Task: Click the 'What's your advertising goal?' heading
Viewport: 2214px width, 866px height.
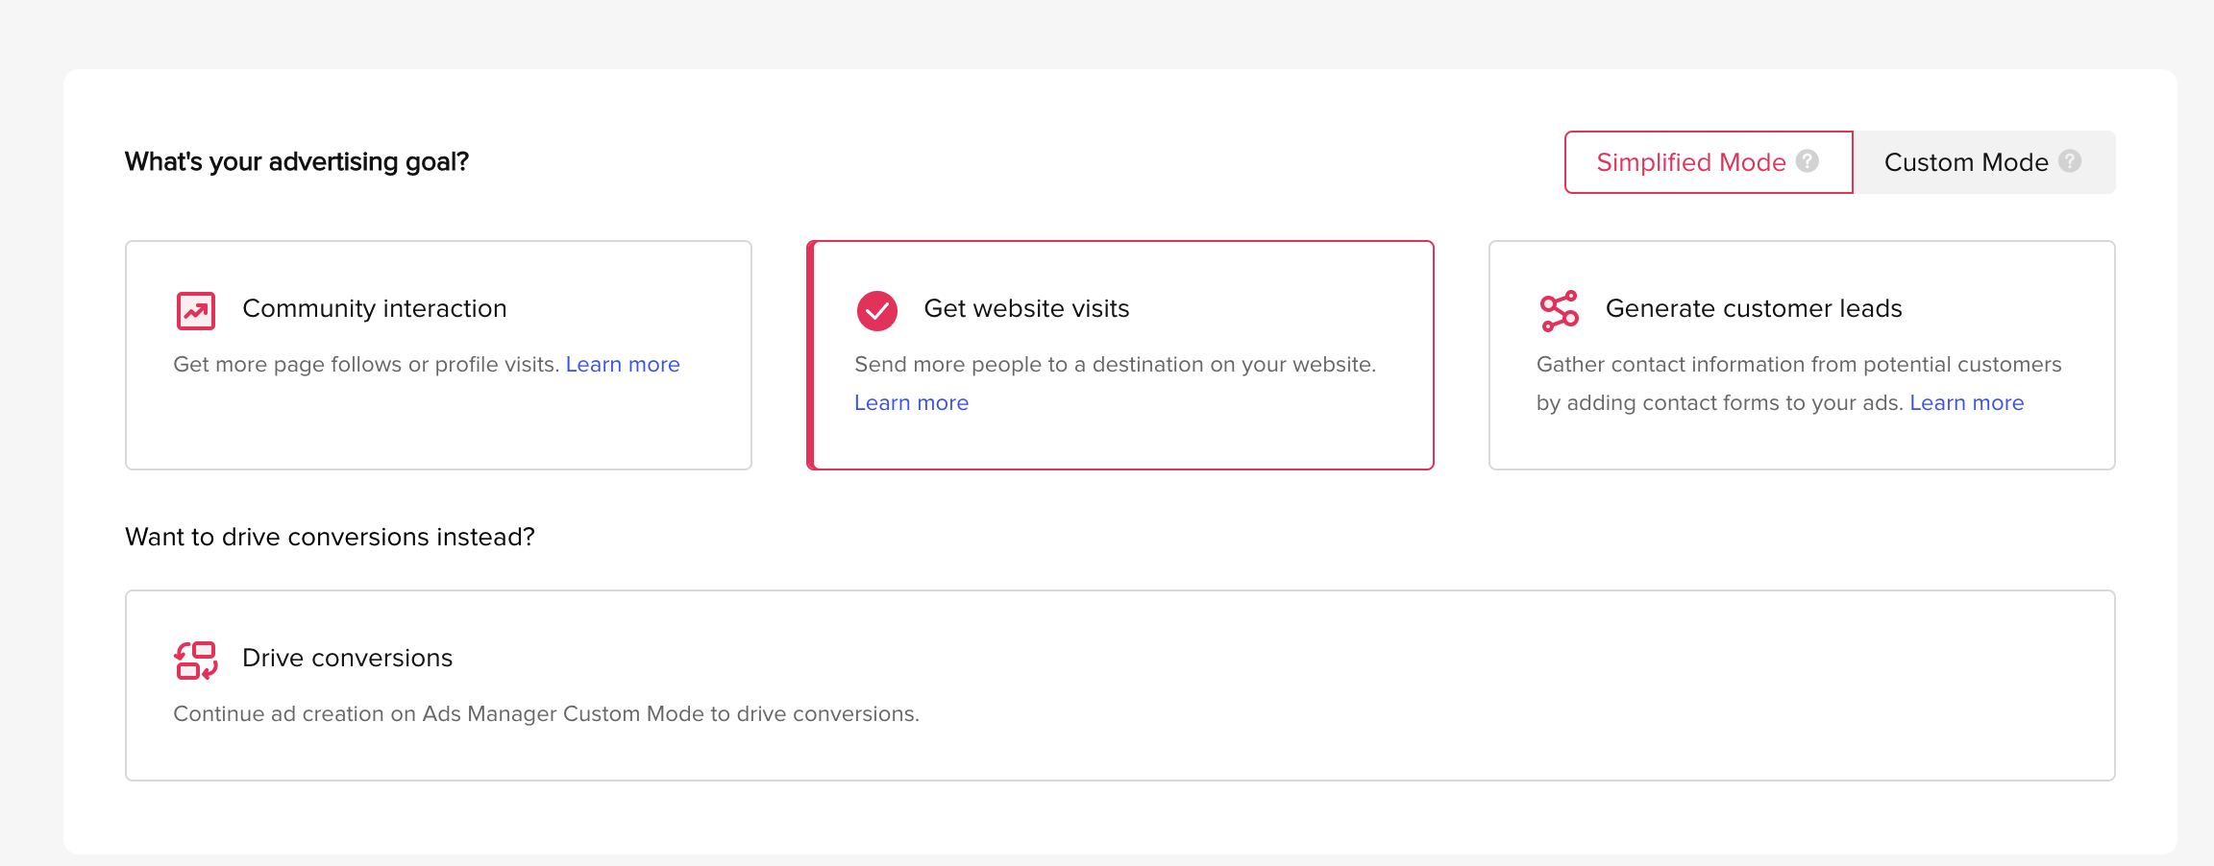Action: [296, 161]
